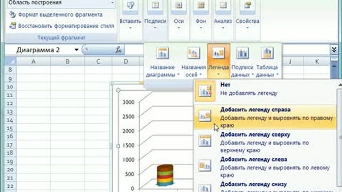The width and height of the screenshot is (342, 192).
Task: Click the Name Box showing Диаграмма 2
Action: pos(38,50)
